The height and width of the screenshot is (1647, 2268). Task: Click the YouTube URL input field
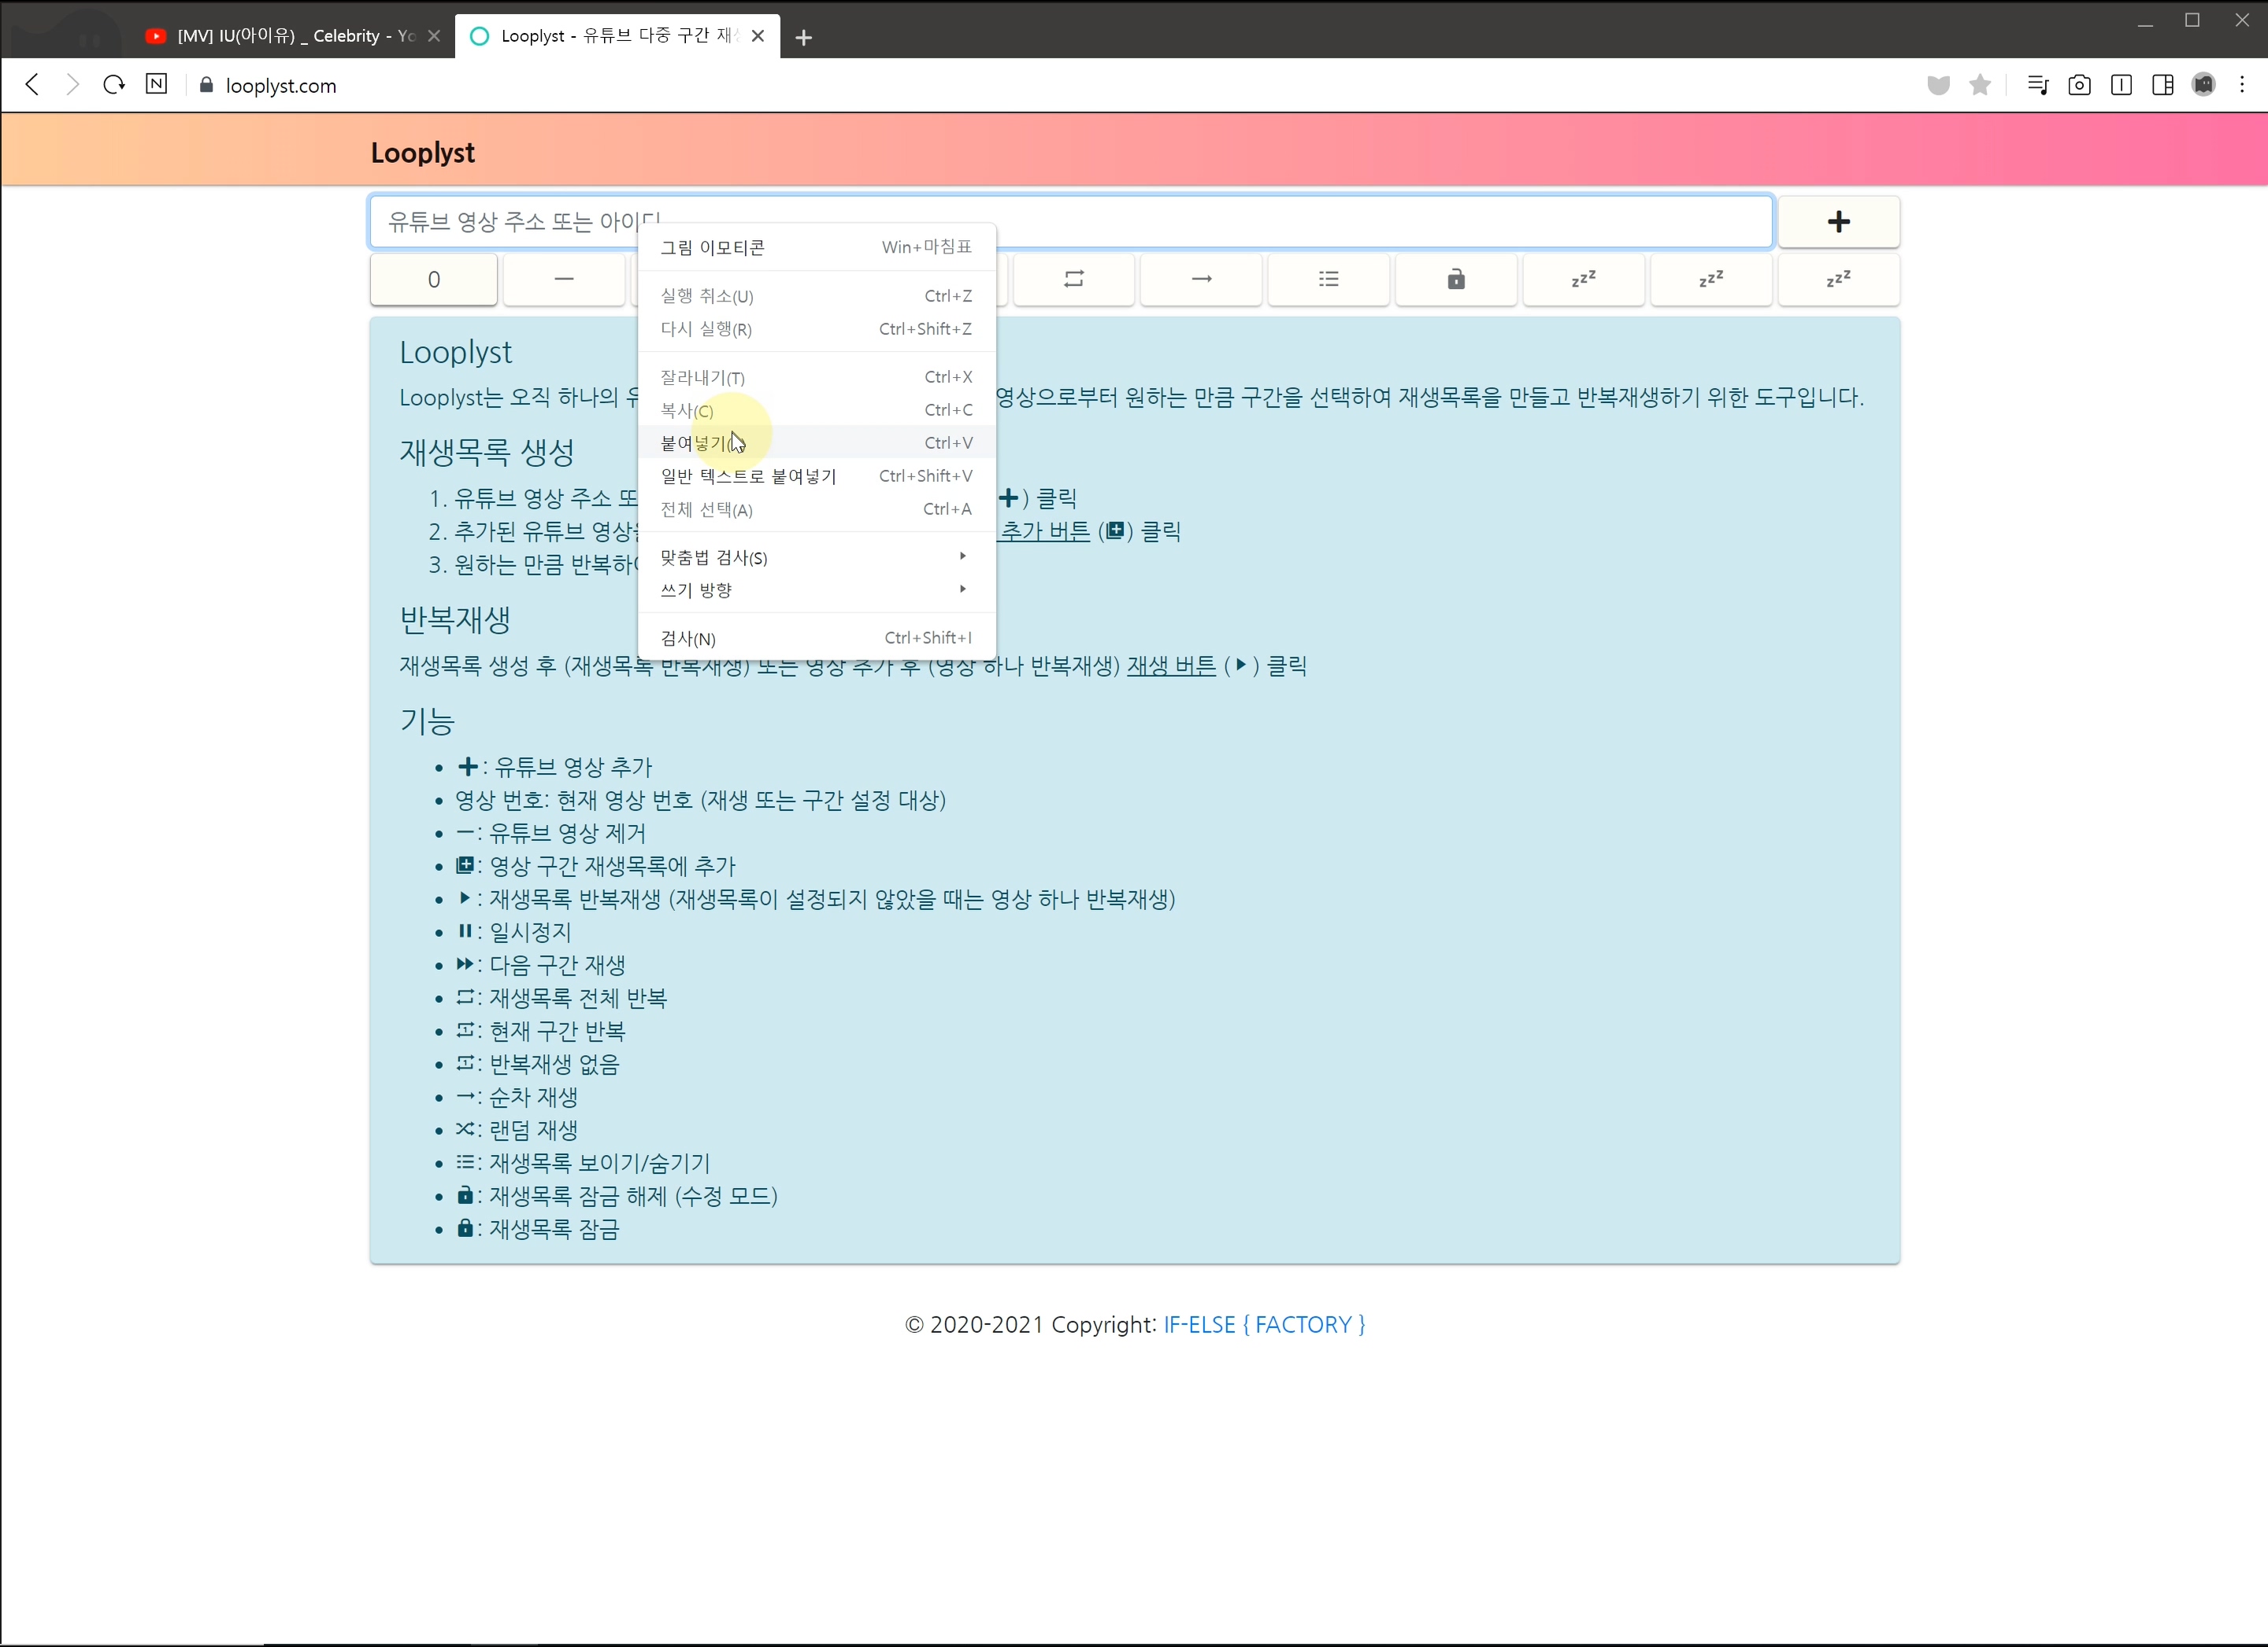click(x=1200, y=222)
